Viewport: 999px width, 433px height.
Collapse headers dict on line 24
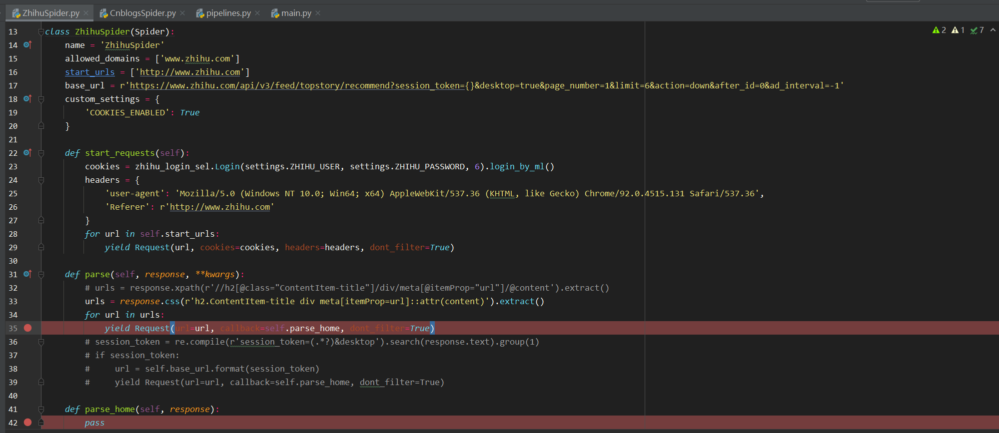41,180
